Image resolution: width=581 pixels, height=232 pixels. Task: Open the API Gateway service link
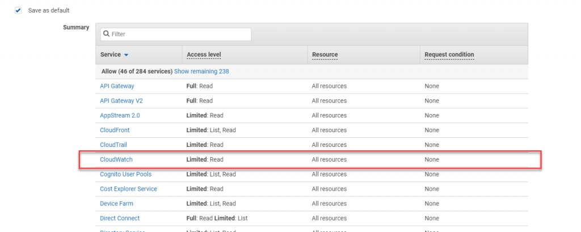click(117, 86)
